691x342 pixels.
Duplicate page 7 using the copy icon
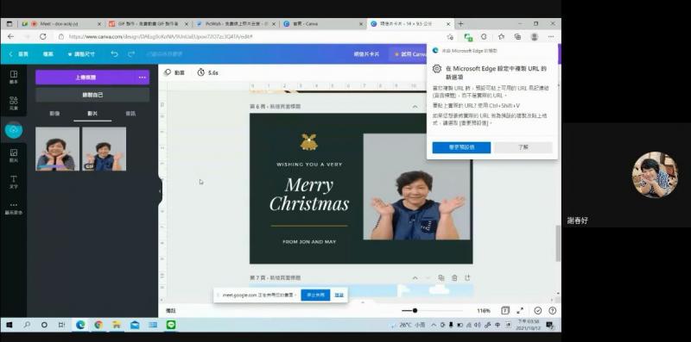[441, 277]
